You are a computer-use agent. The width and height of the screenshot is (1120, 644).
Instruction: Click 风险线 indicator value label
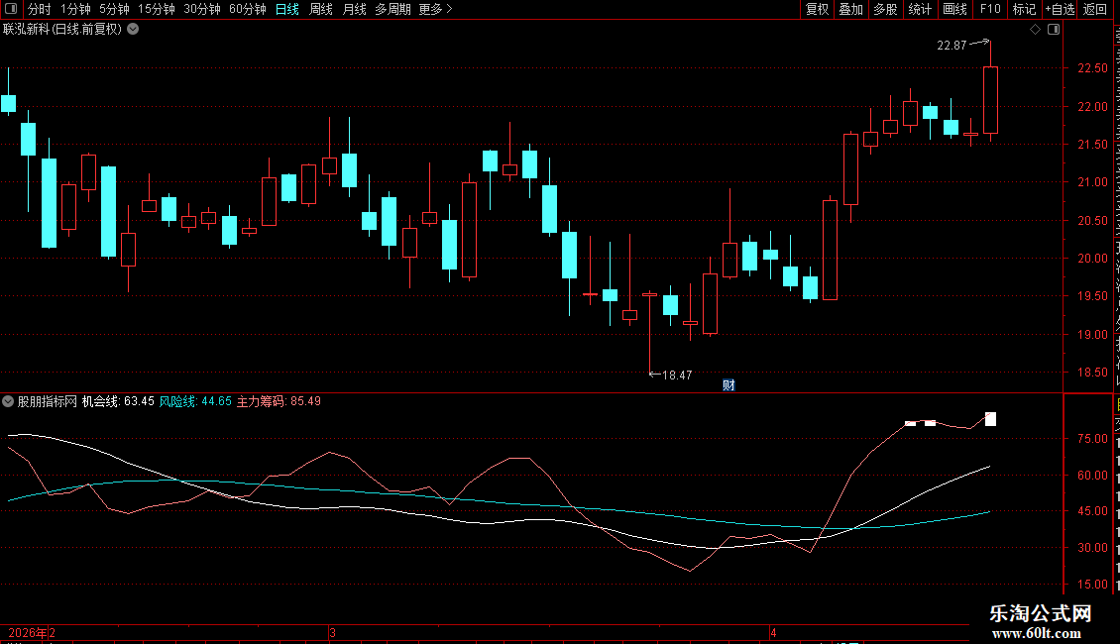point(195,401)
